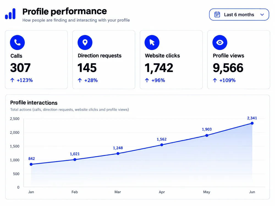Click the up arrow beside +109%
The width and height of the screenshot is (275, 206).
point(215,80)
